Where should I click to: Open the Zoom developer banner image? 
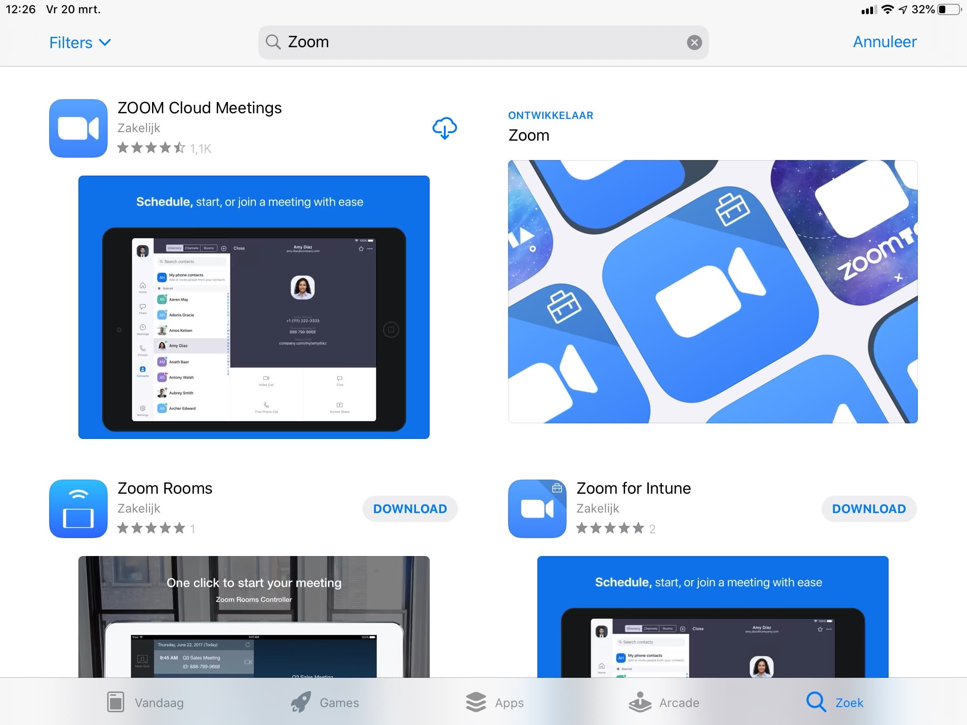(x=713, y=291)
